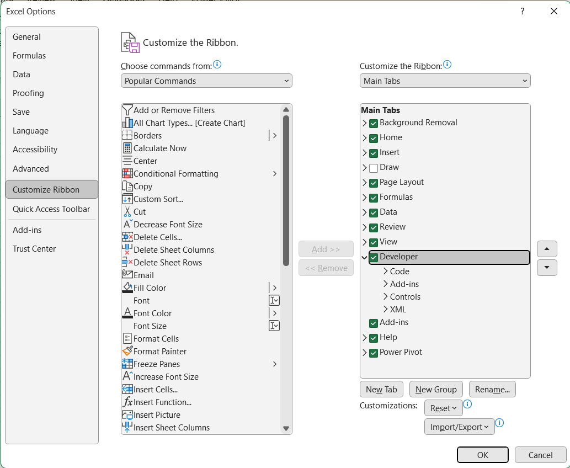Viewport: 570px width, 468px height.
Task: Open the Import/Export dropdown button
Action: tap(460, 427)
